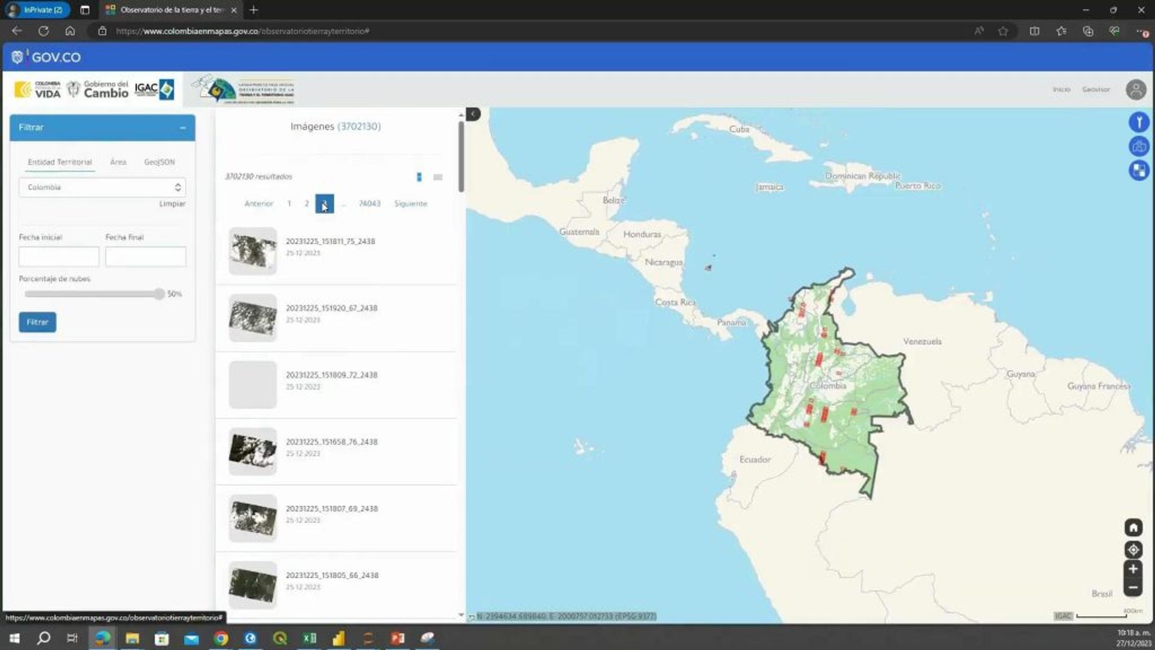1155x650 pixels.
Task: Zoom out with the minus button
Action: click(1133, 588)
